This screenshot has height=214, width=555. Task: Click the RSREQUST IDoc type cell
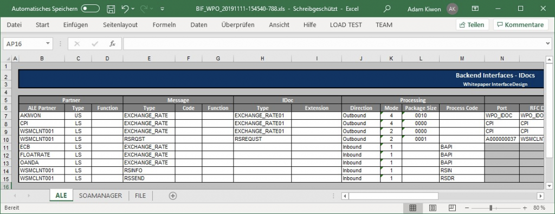[x=262, y=139]
